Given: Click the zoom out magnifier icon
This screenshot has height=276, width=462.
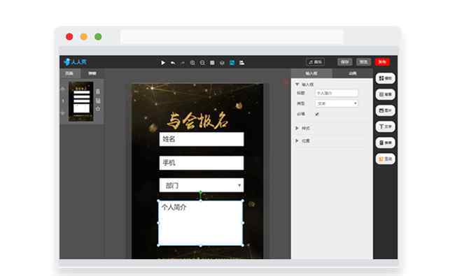Looking at the screenshot, I should pos(202,63).
